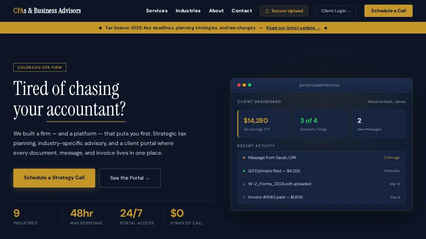Click the Colorado CPA Firm badge
Image resolution: width=426 pixels, height=239 pixels.
(x=40, y=67)
